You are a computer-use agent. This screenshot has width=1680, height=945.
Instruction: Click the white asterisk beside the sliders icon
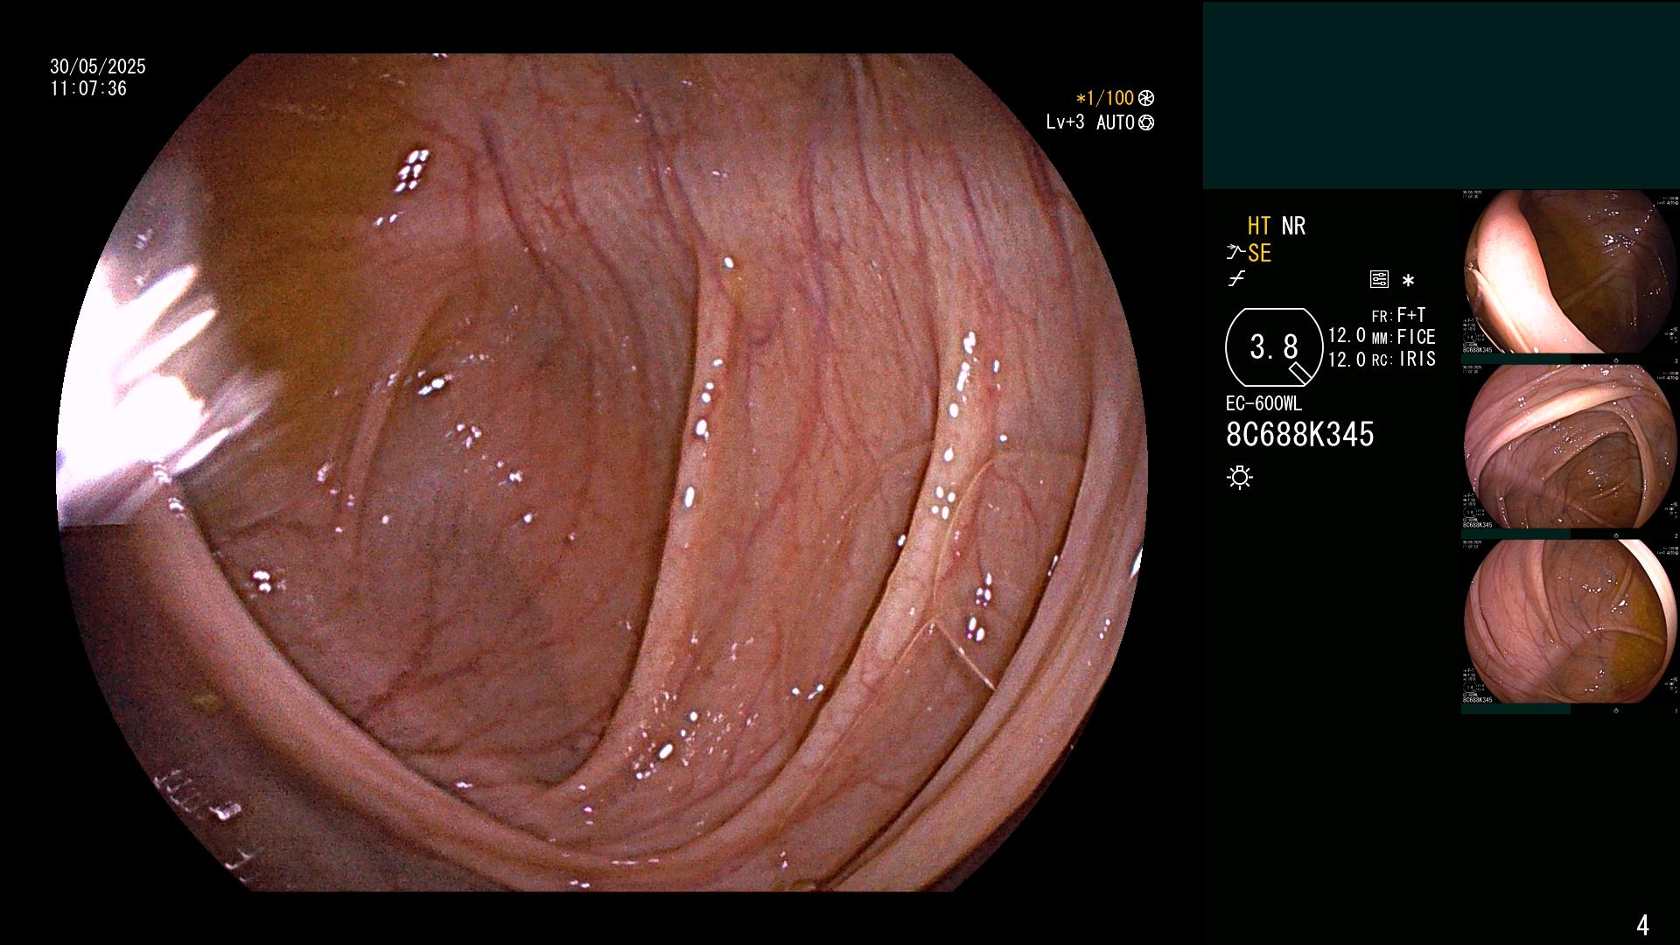(x=1408, y=280)
